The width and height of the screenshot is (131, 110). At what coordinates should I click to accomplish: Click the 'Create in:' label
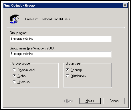(x=31, y=19)
